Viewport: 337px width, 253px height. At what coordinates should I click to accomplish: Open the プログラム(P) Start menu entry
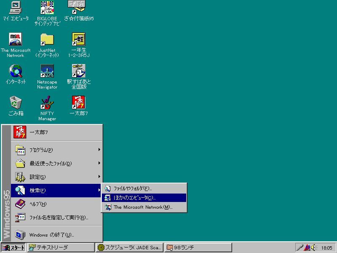56,150
